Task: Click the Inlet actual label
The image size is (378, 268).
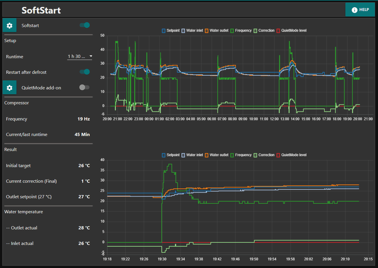Action: point(20,243)
